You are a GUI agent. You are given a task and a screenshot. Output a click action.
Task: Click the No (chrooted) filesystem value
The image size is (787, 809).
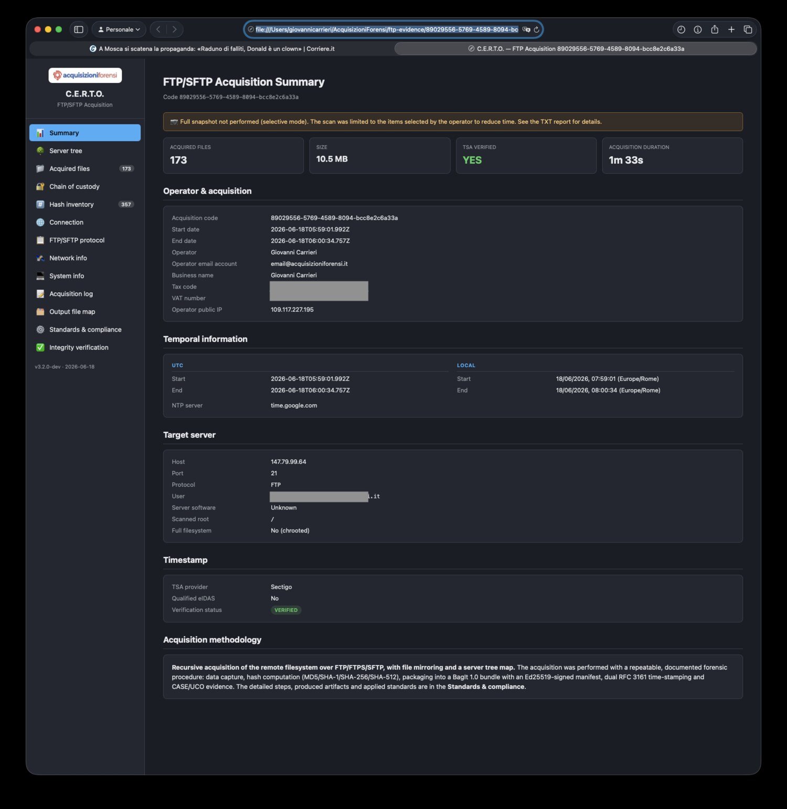pyautogui.click(x=290, y=530)
